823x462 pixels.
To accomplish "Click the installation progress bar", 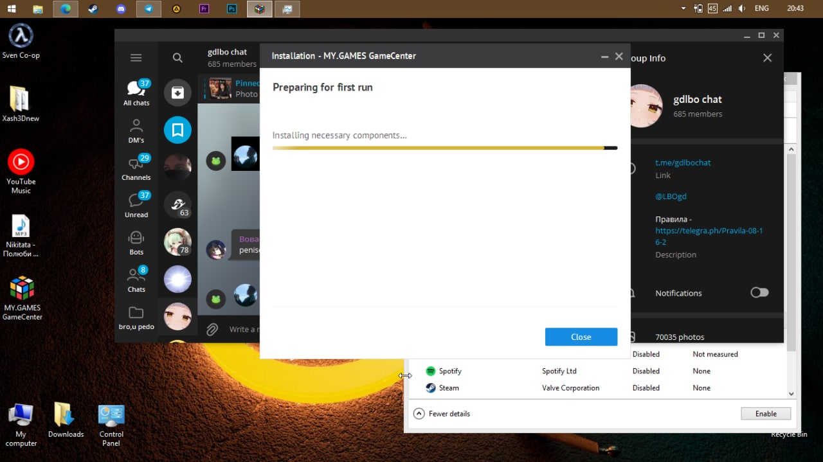I will click(445, 148).
